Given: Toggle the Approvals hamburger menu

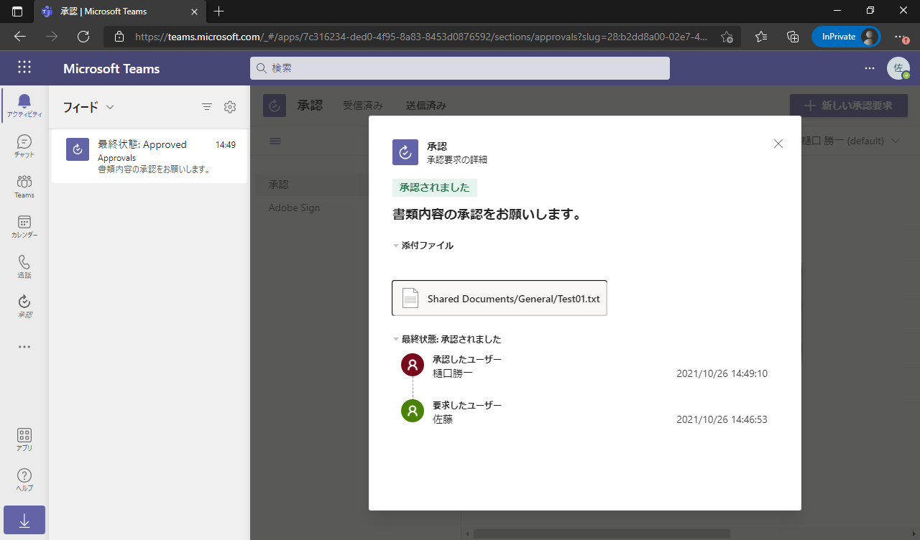Looking at the screenshot, I should coord(275,141).
